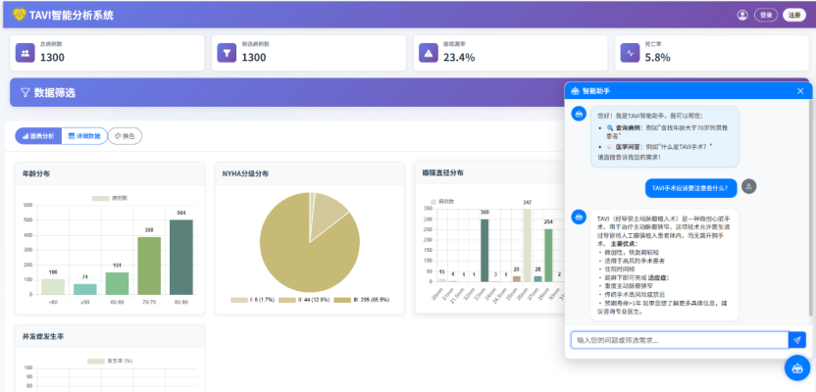
Task: Send message with paper plane icon
Action: 797,340
